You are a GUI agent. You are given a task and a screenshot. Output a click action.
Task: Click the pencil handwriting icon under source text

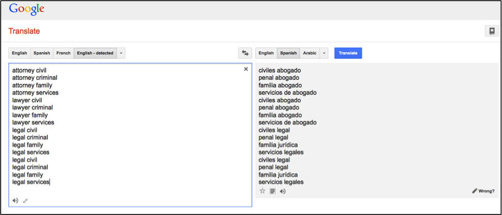click(x=25, y=201)
